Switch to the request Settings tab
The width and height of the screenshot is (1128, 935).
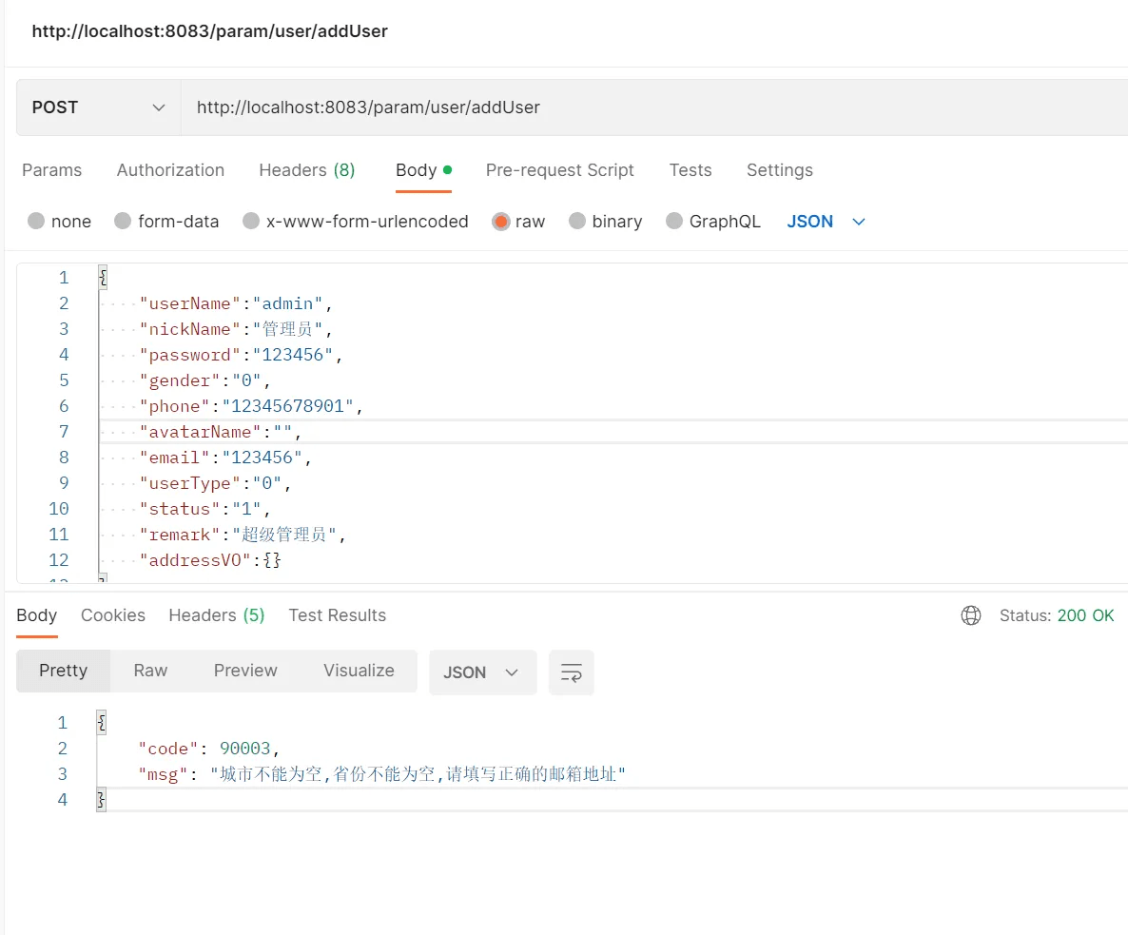[x=779, y=170]
